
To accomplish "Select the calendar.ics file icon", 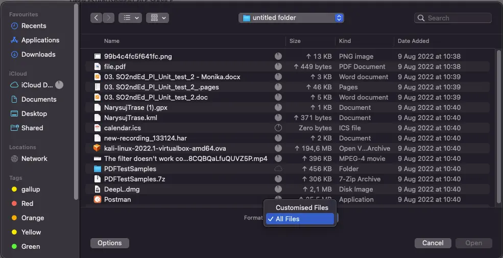I will tap(97, 128).
